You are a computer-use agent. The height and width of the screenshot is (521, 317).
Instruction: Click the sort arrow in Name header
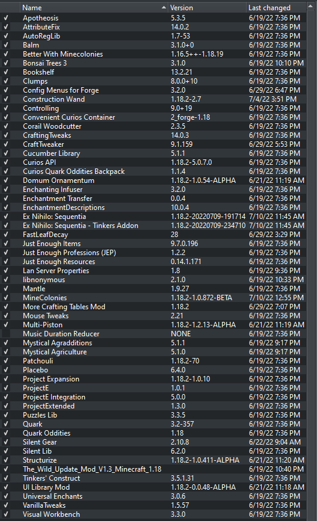coord(164,7)
